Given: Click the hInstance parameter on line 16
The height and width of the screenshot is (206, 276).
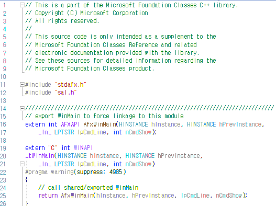Looking at the screenshot, I should (166, 124).
